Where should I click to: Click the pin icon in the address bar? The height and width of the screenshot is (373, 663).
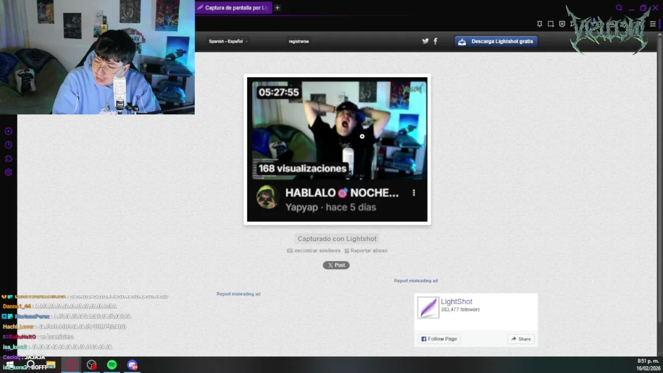(540, 24)
